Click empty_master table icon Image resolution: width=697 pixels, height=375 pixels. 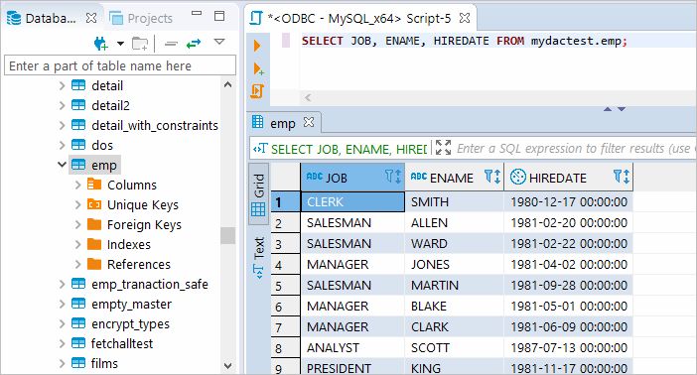click(78, 304)
